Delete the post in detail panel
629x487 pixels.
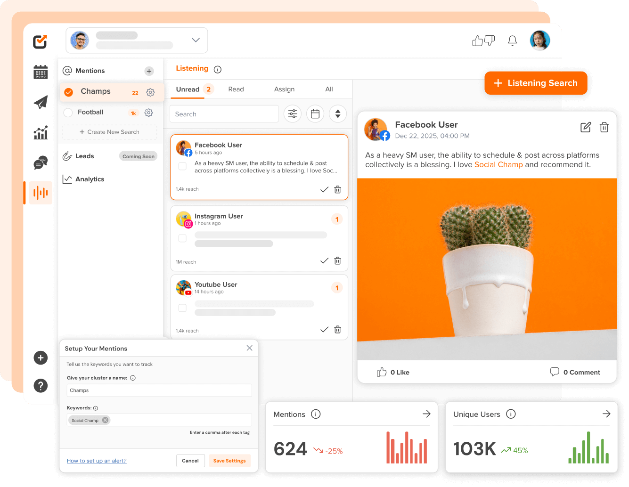(x=604, y=127)
